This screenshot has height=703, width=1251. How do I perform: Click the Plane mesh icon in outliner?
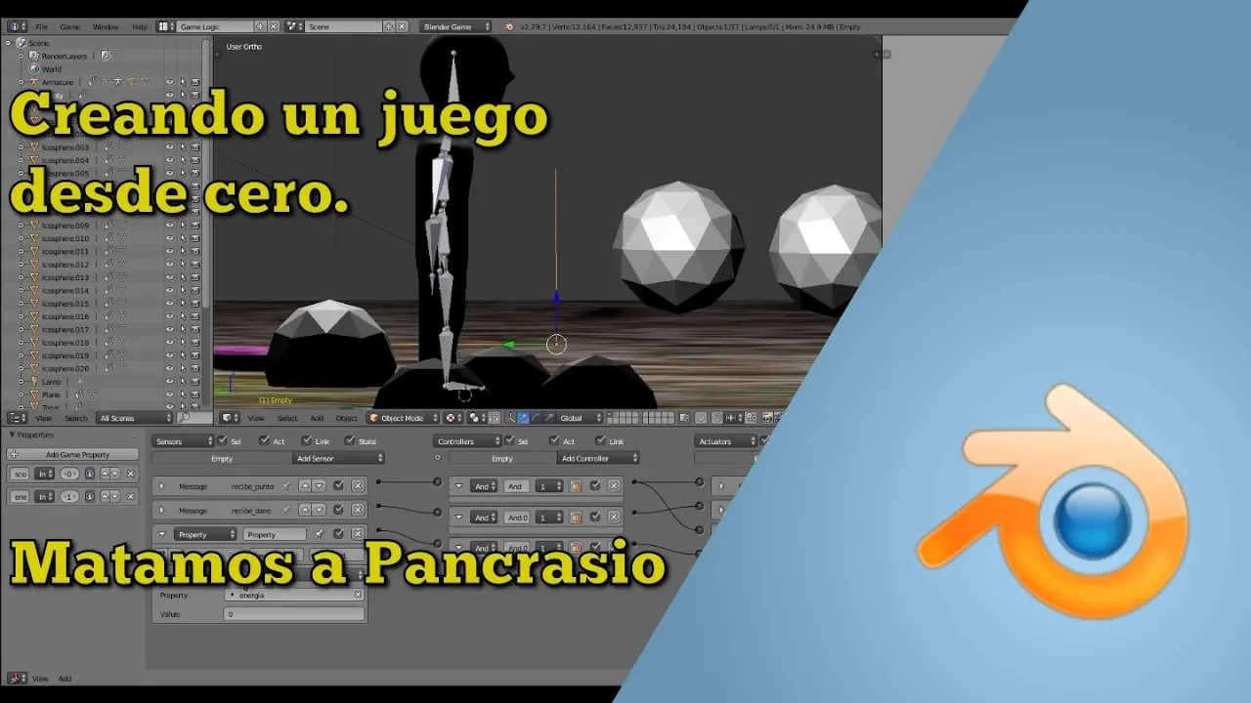pyautogui.click(x=34, y=394)
